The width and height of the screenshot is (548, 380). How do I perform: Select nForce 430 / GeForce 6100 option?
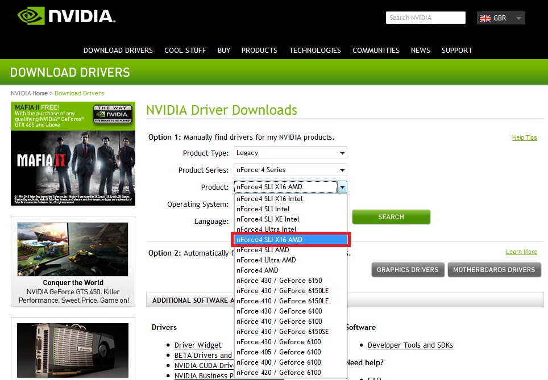(x=290, y=311)
